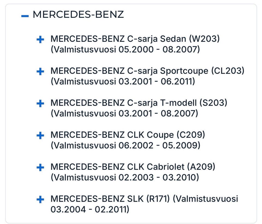Screen dimensions: 262x224
Task: Click the Valmistusvuosi 02.2003 - 03.2010 text
Action: (125, 177)
